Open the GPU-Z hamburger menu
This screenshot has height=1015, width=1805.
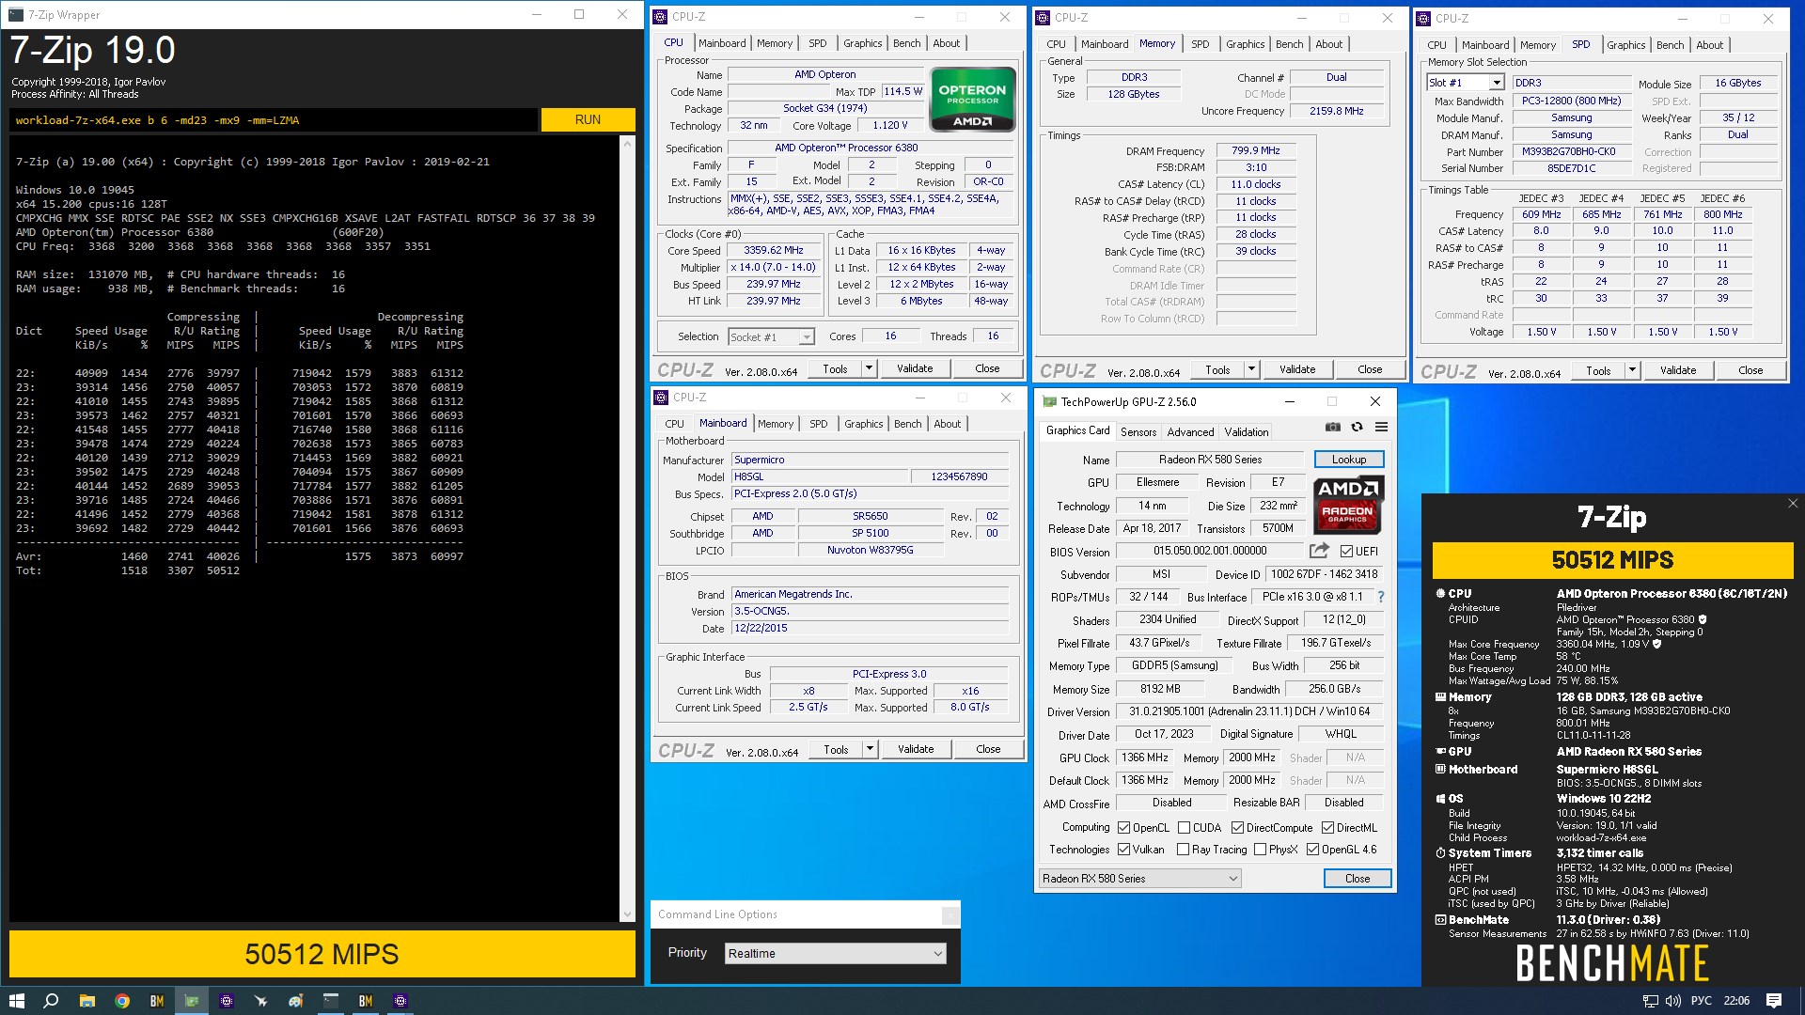(1381, 427)
